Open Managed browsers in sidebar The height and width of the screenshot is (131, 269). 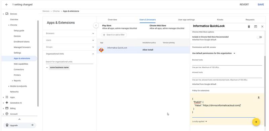pyautogui.click(x=22, y=47)
